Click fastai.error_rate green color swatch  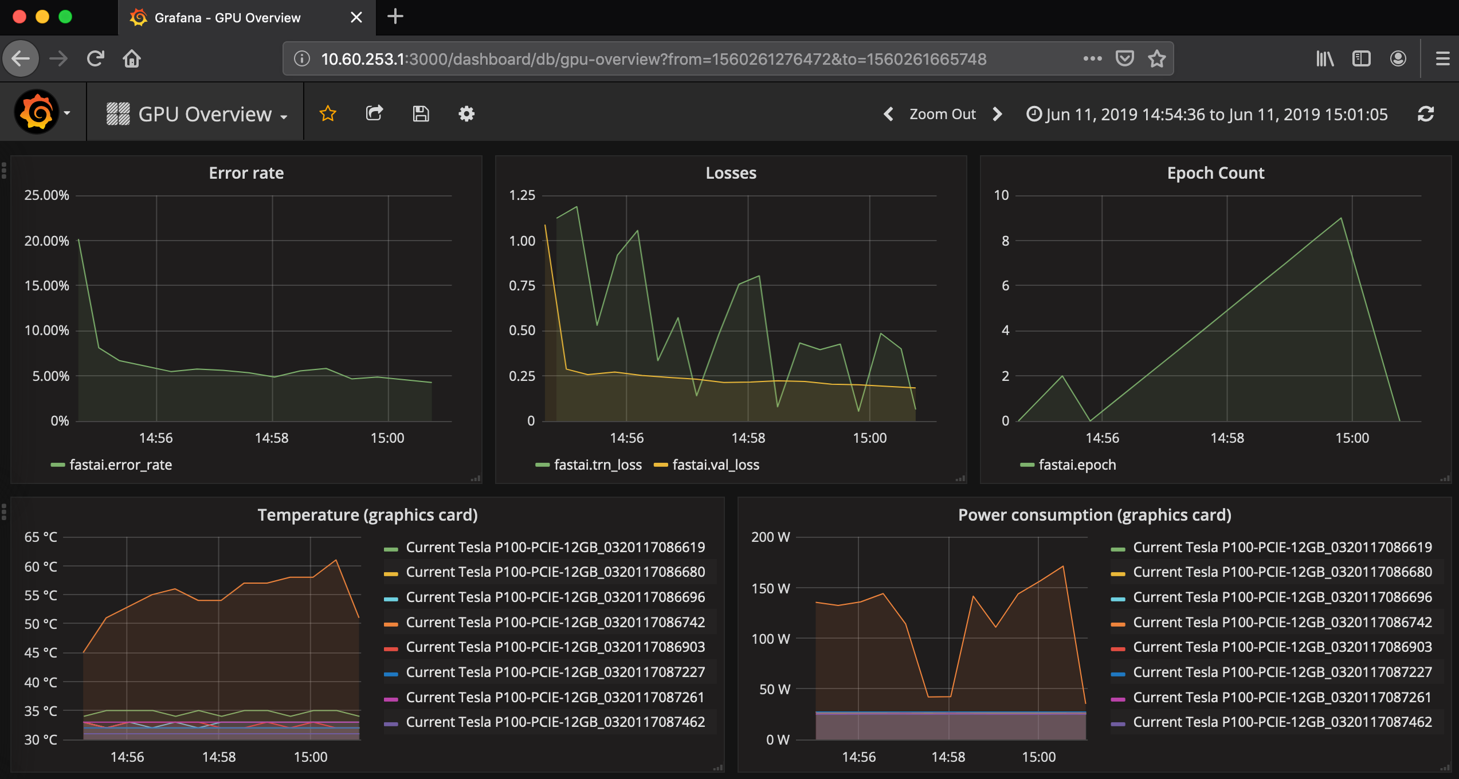point(57,465)
